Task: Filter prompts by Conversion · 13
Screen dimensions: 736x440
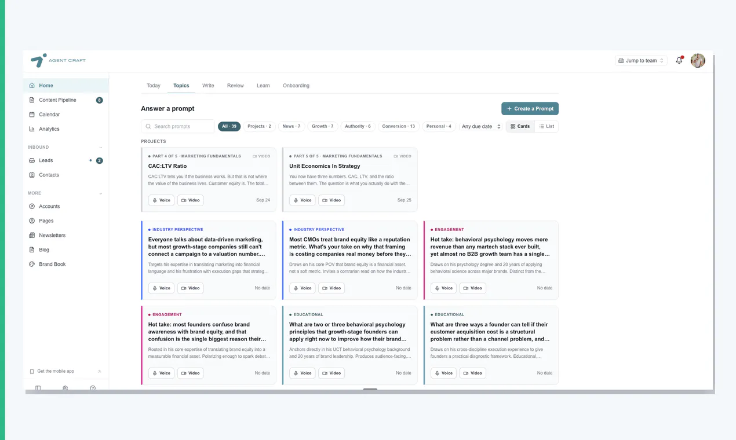Action: 399,126
